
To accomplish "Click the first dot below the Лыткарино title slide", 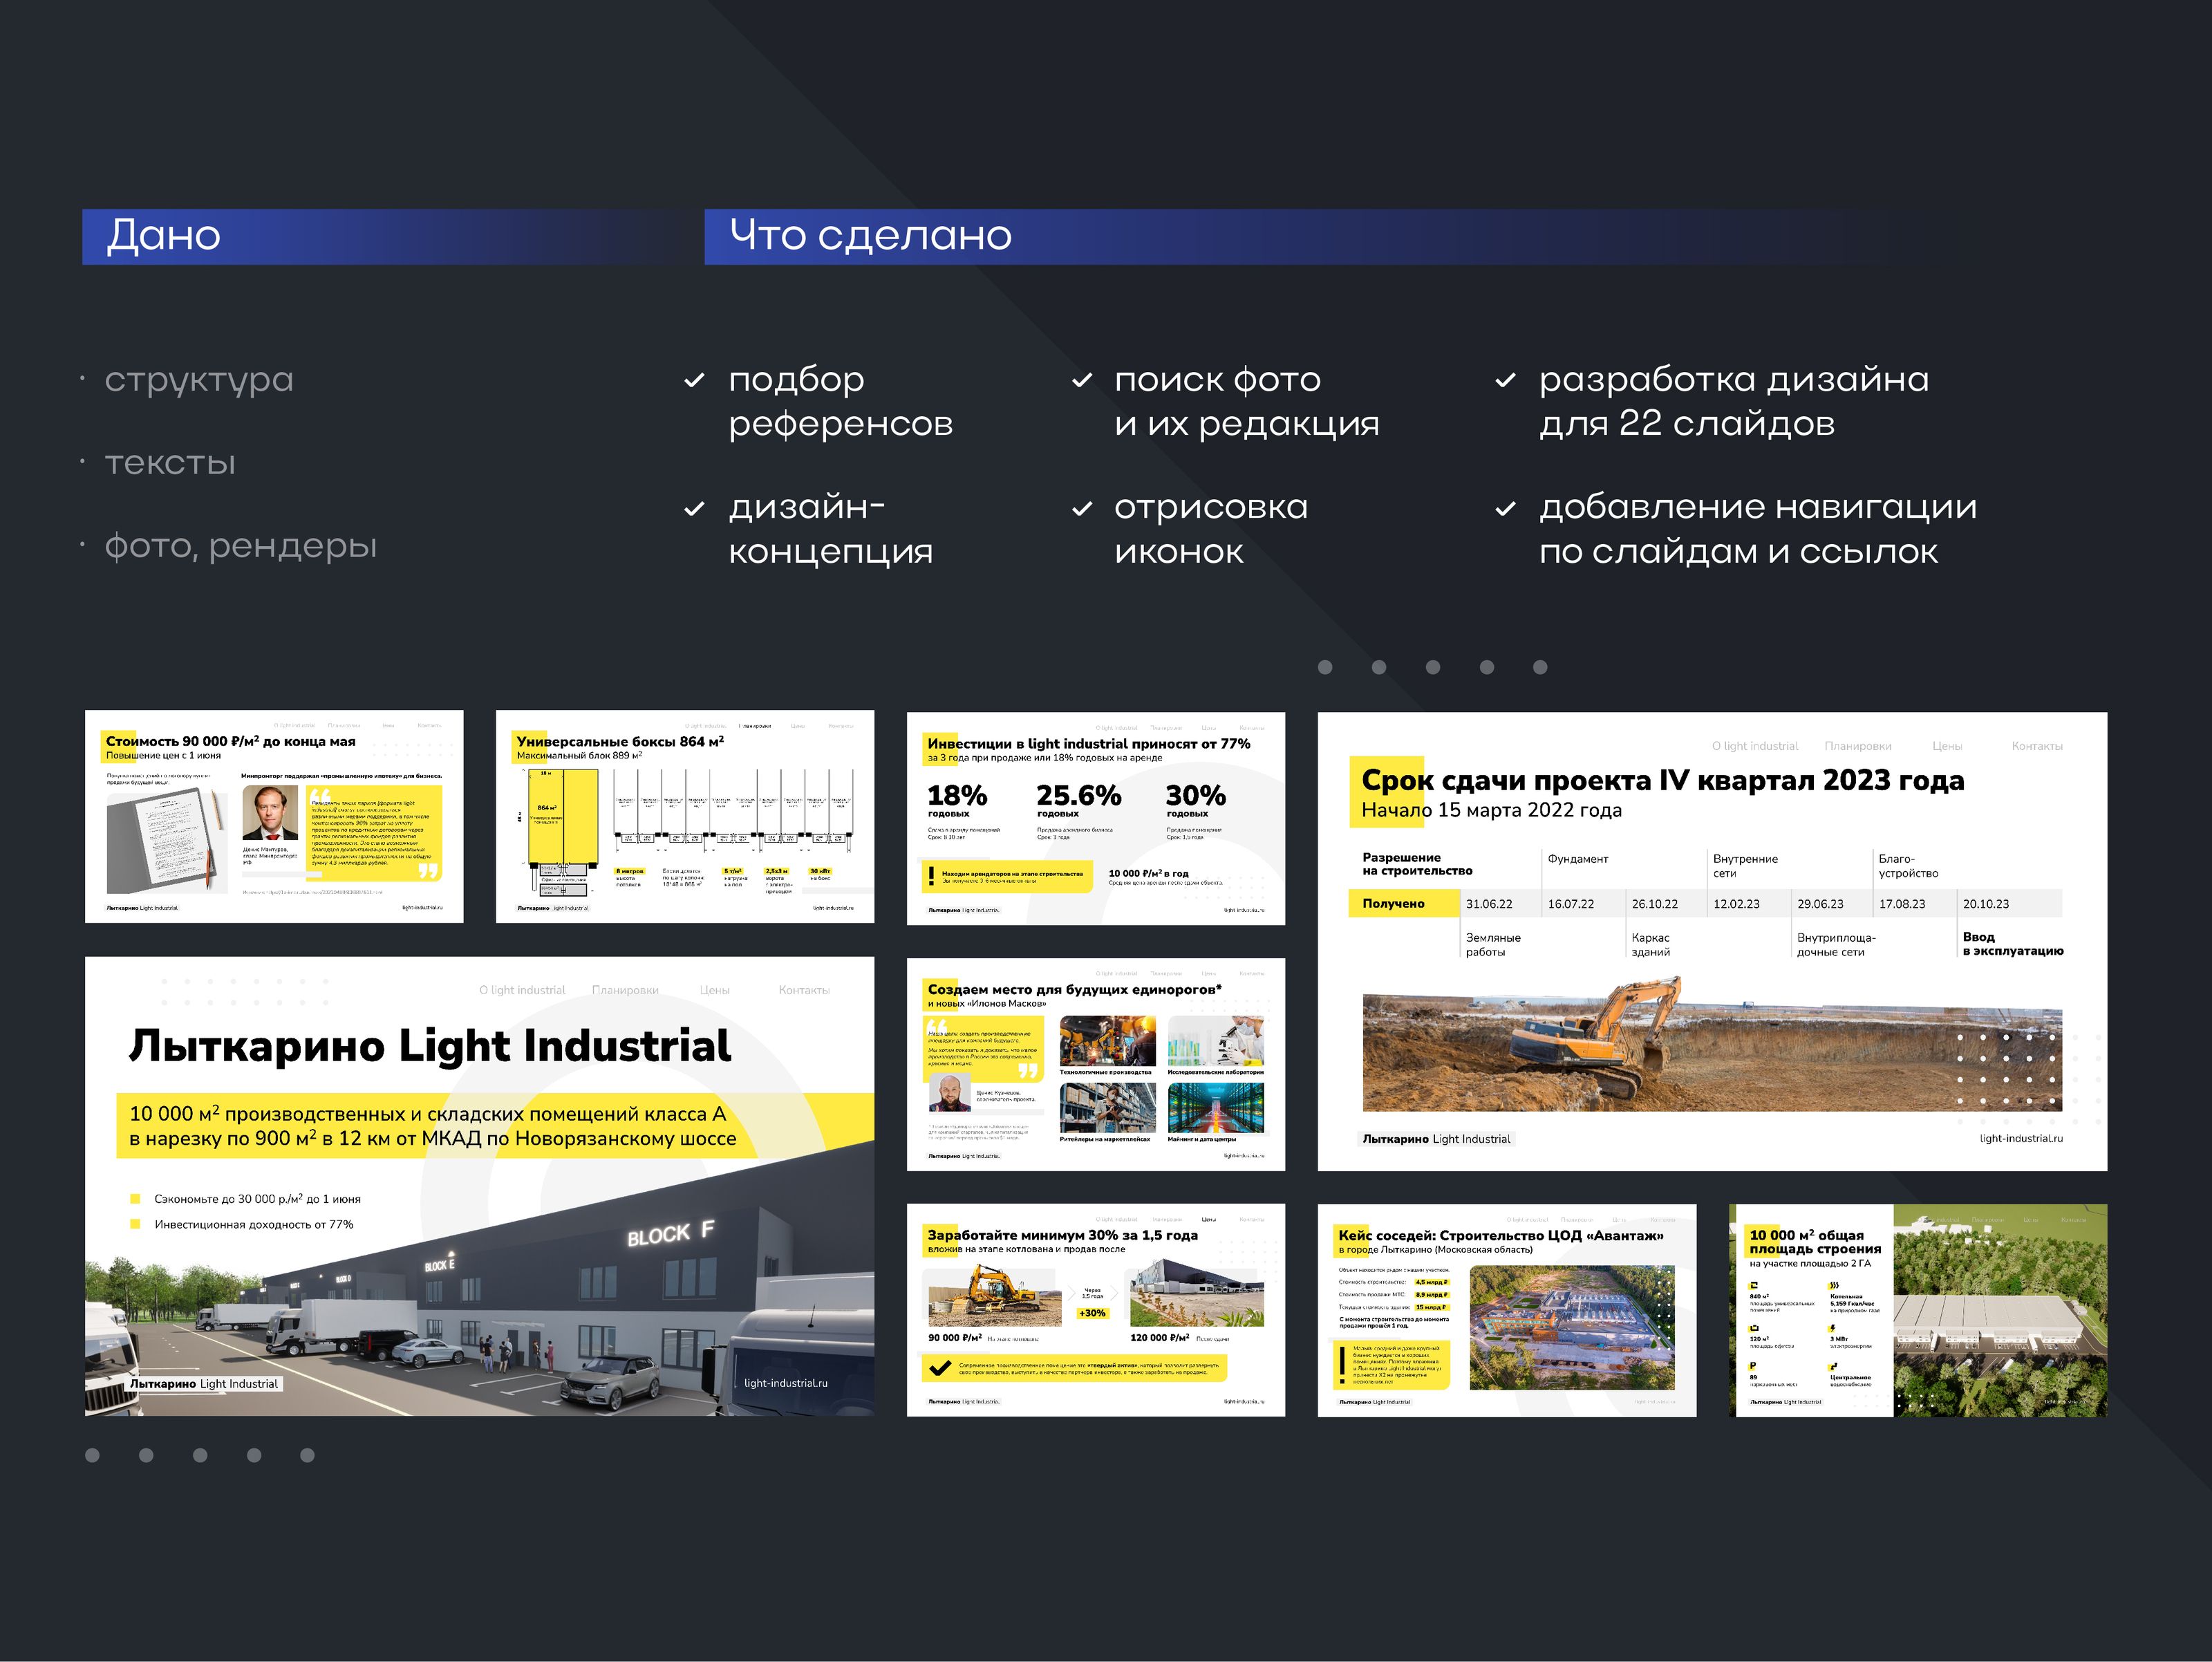I will point(93,1455).
